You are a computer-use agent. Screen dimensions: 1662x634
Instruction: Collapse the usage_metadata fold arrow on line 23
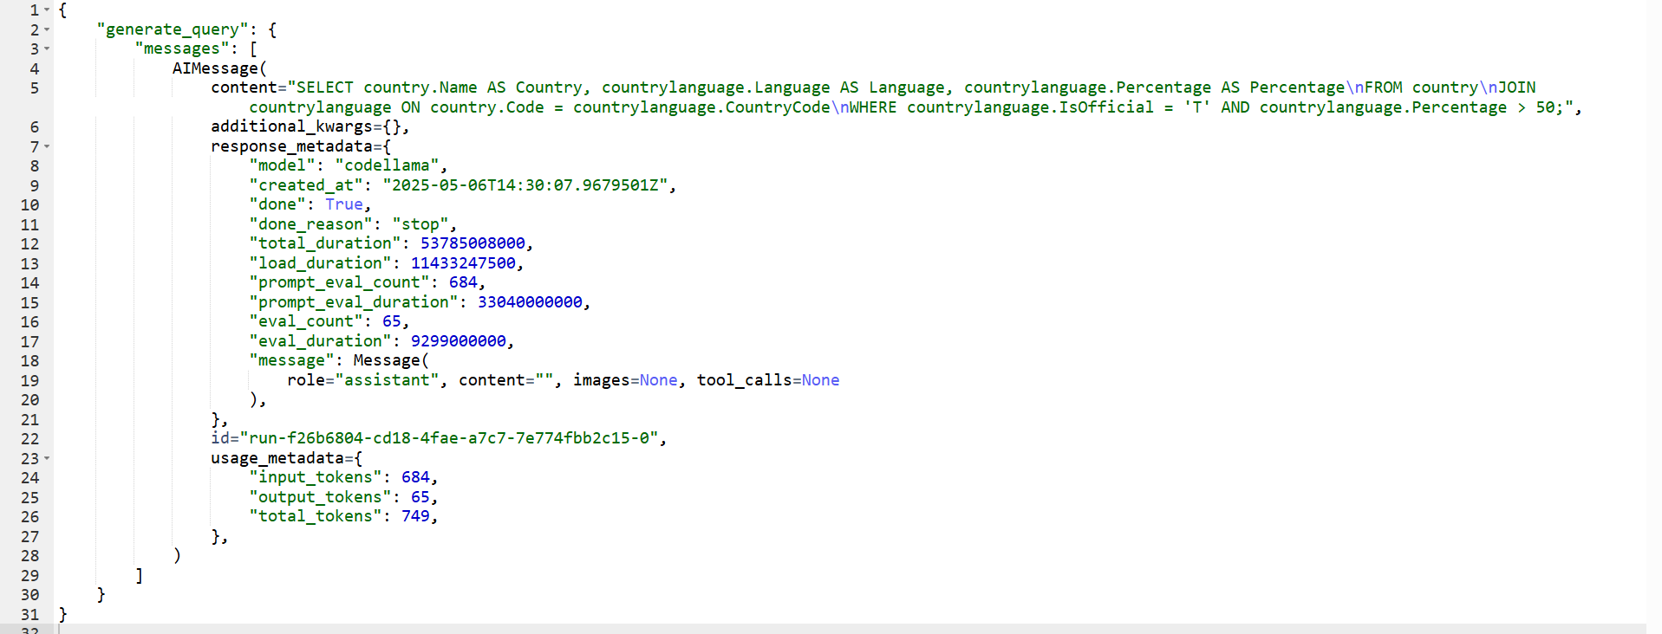coord(47,459)
